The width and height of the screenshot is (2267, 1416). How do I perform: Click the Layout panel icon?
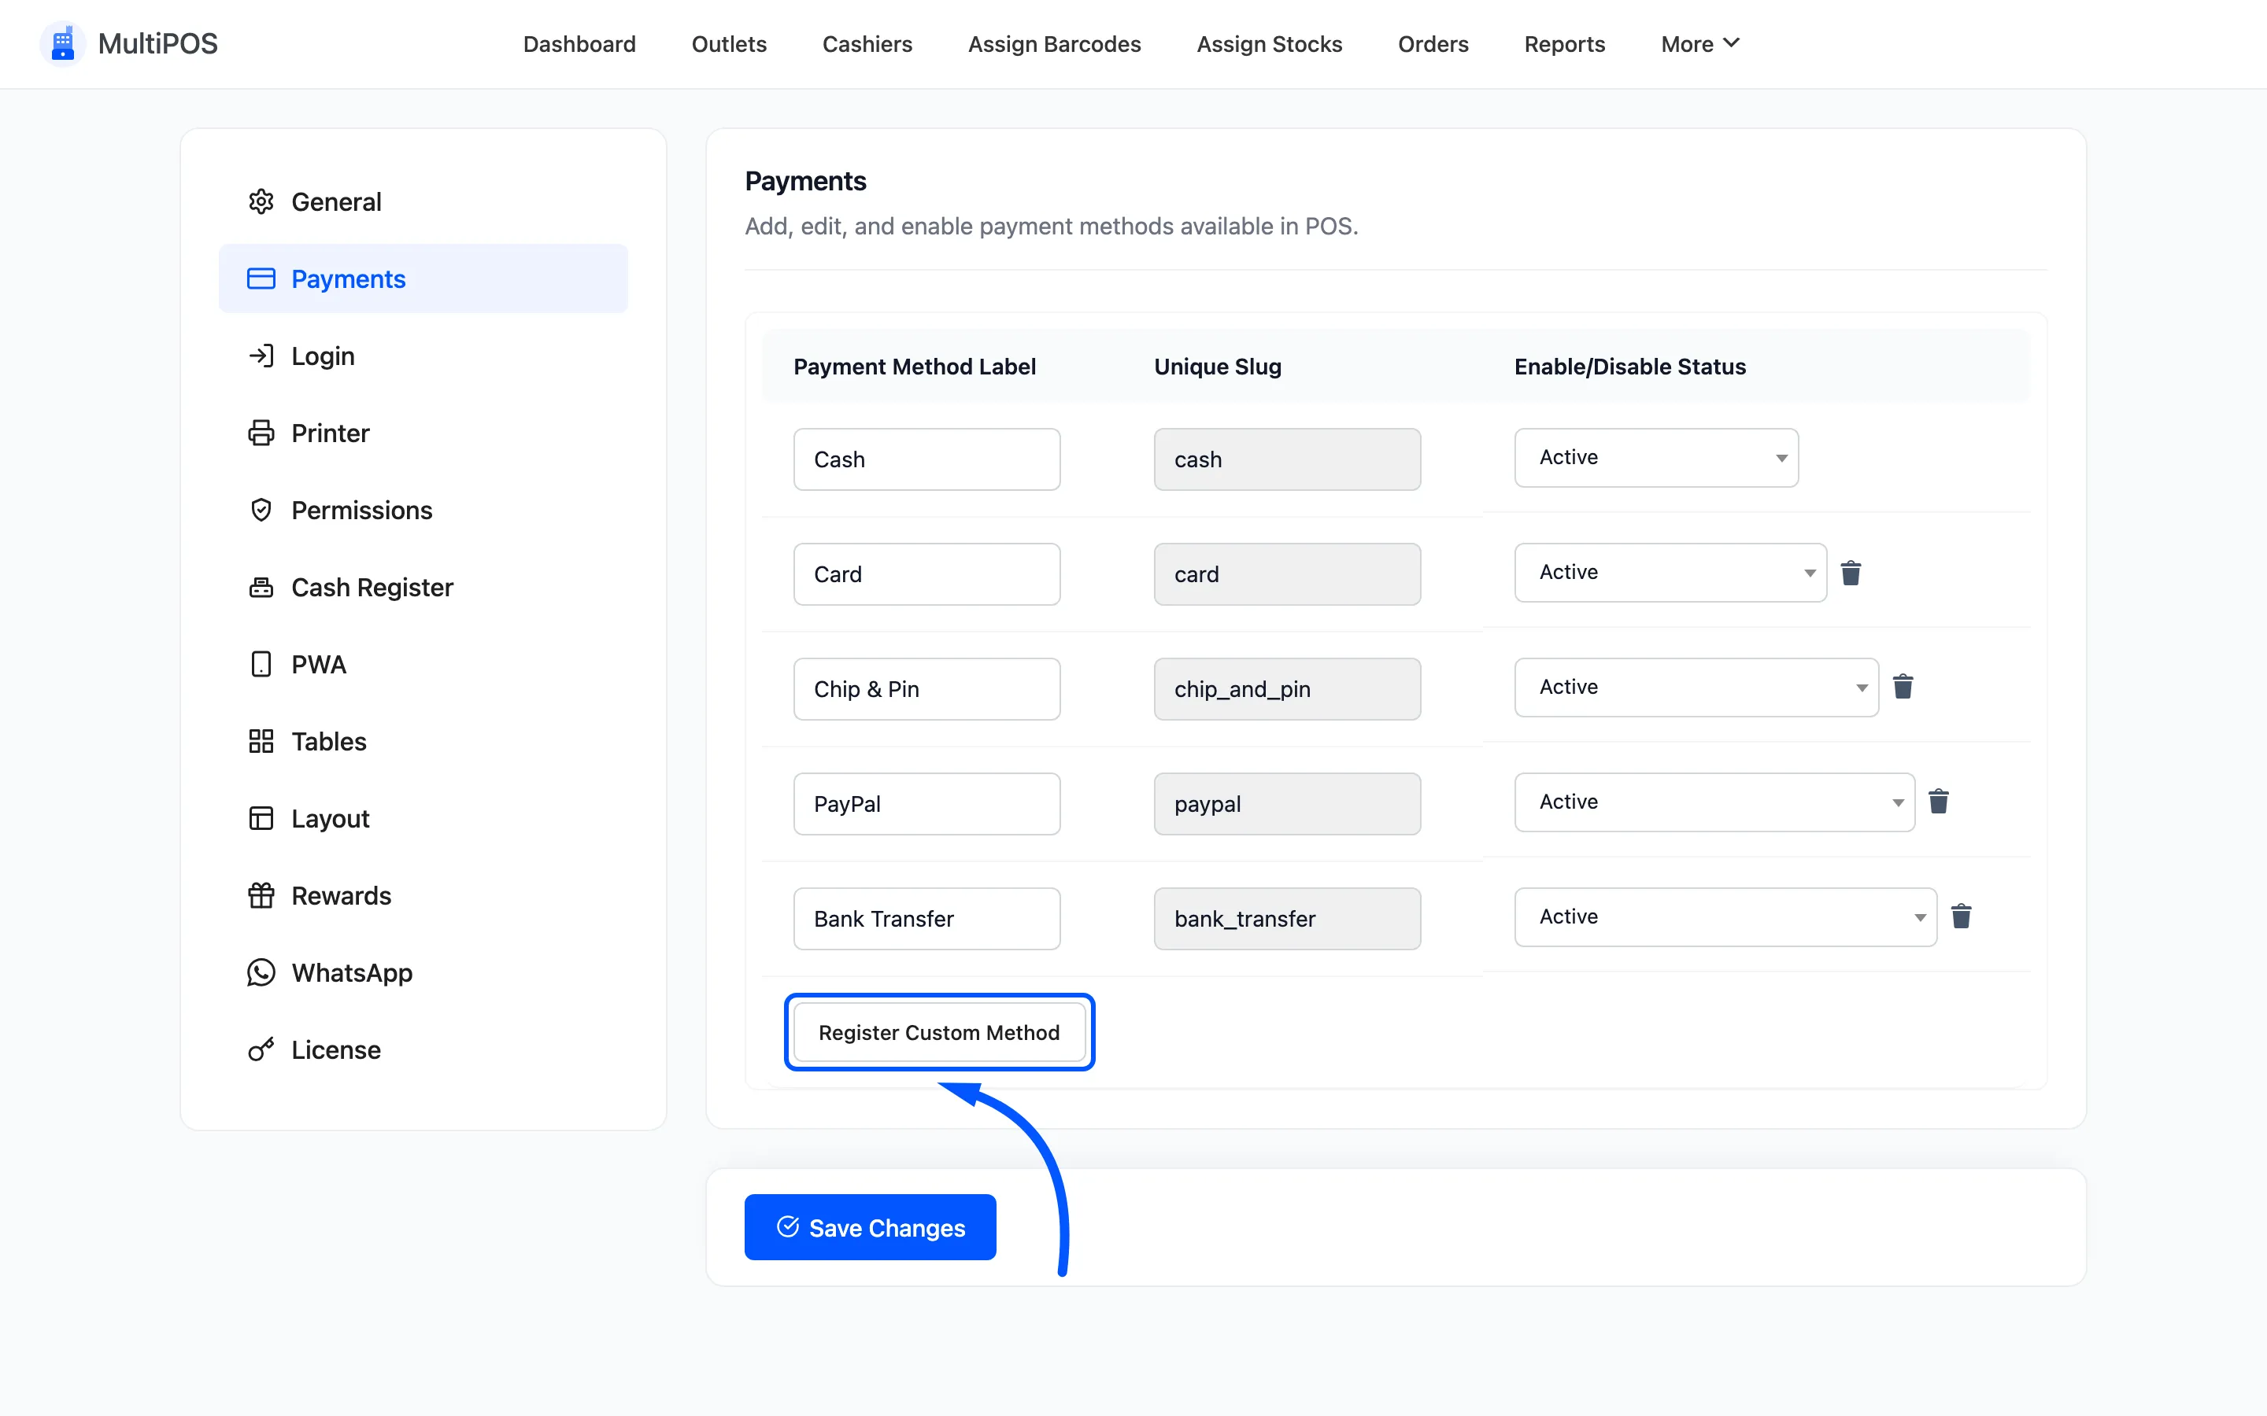(261, 818)
